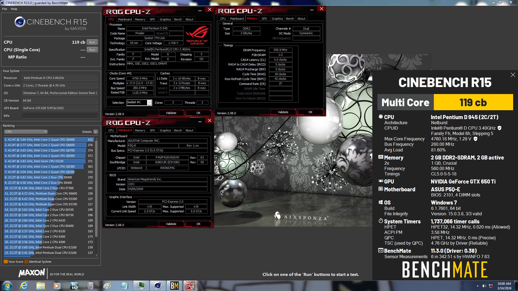Select ranking row Pentium Dual-Core E6600

49,193
